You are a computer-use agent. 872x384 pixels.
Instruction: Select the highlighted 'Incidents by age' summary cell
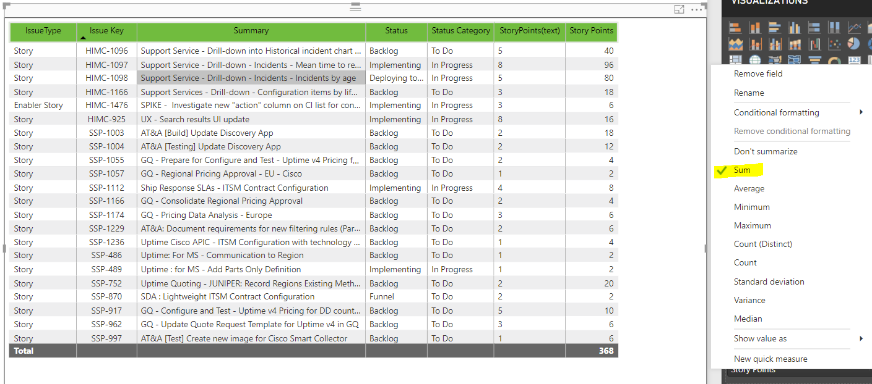pyautogui.click(x=251, y=78)
